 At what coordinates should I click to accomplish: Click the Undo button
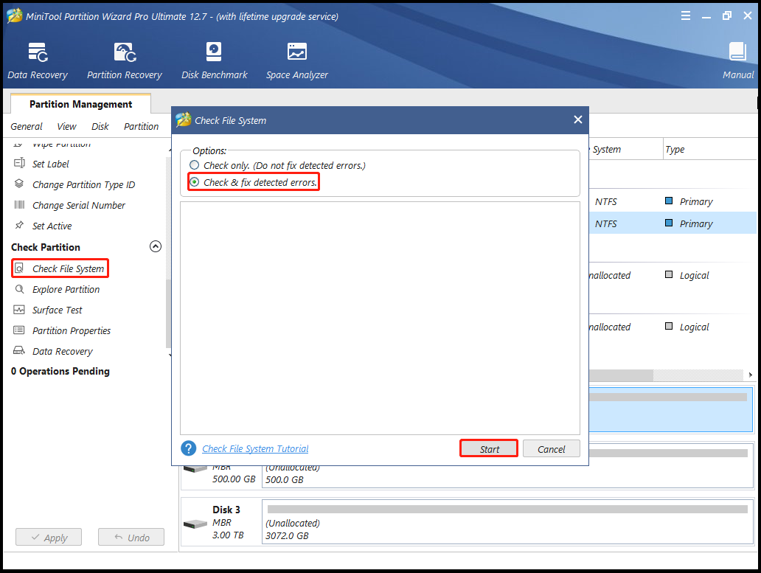[x=131, y=537]
